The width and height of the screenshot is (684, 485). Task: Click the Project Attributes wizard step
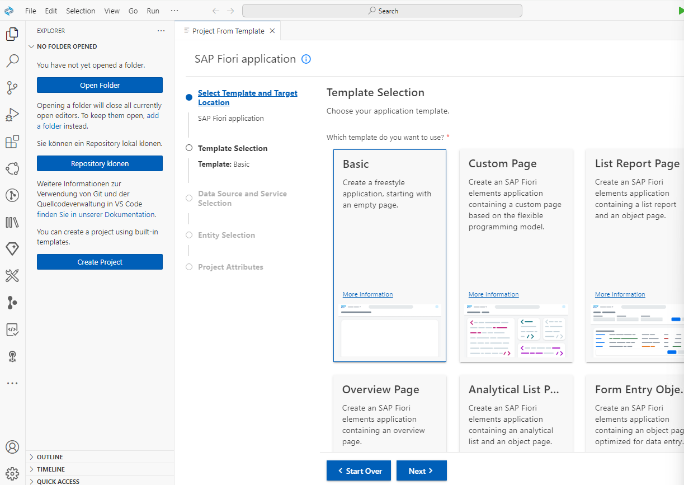coord(230,267)
